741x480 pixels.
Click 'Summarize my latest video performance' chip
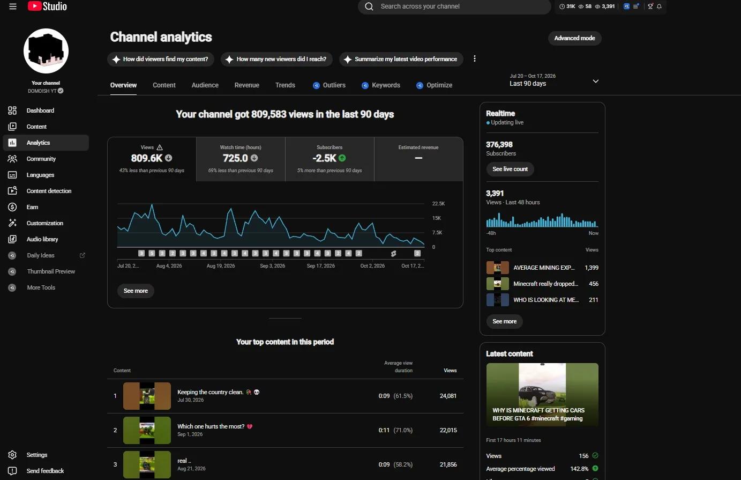click(401, 59)
